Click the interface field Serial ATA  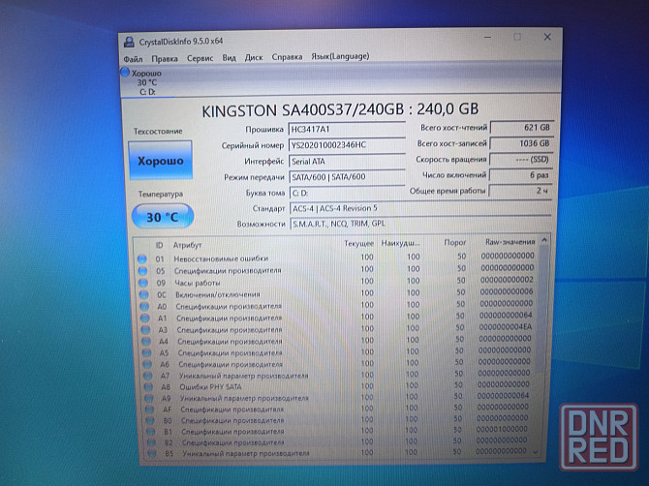[347, 161]
